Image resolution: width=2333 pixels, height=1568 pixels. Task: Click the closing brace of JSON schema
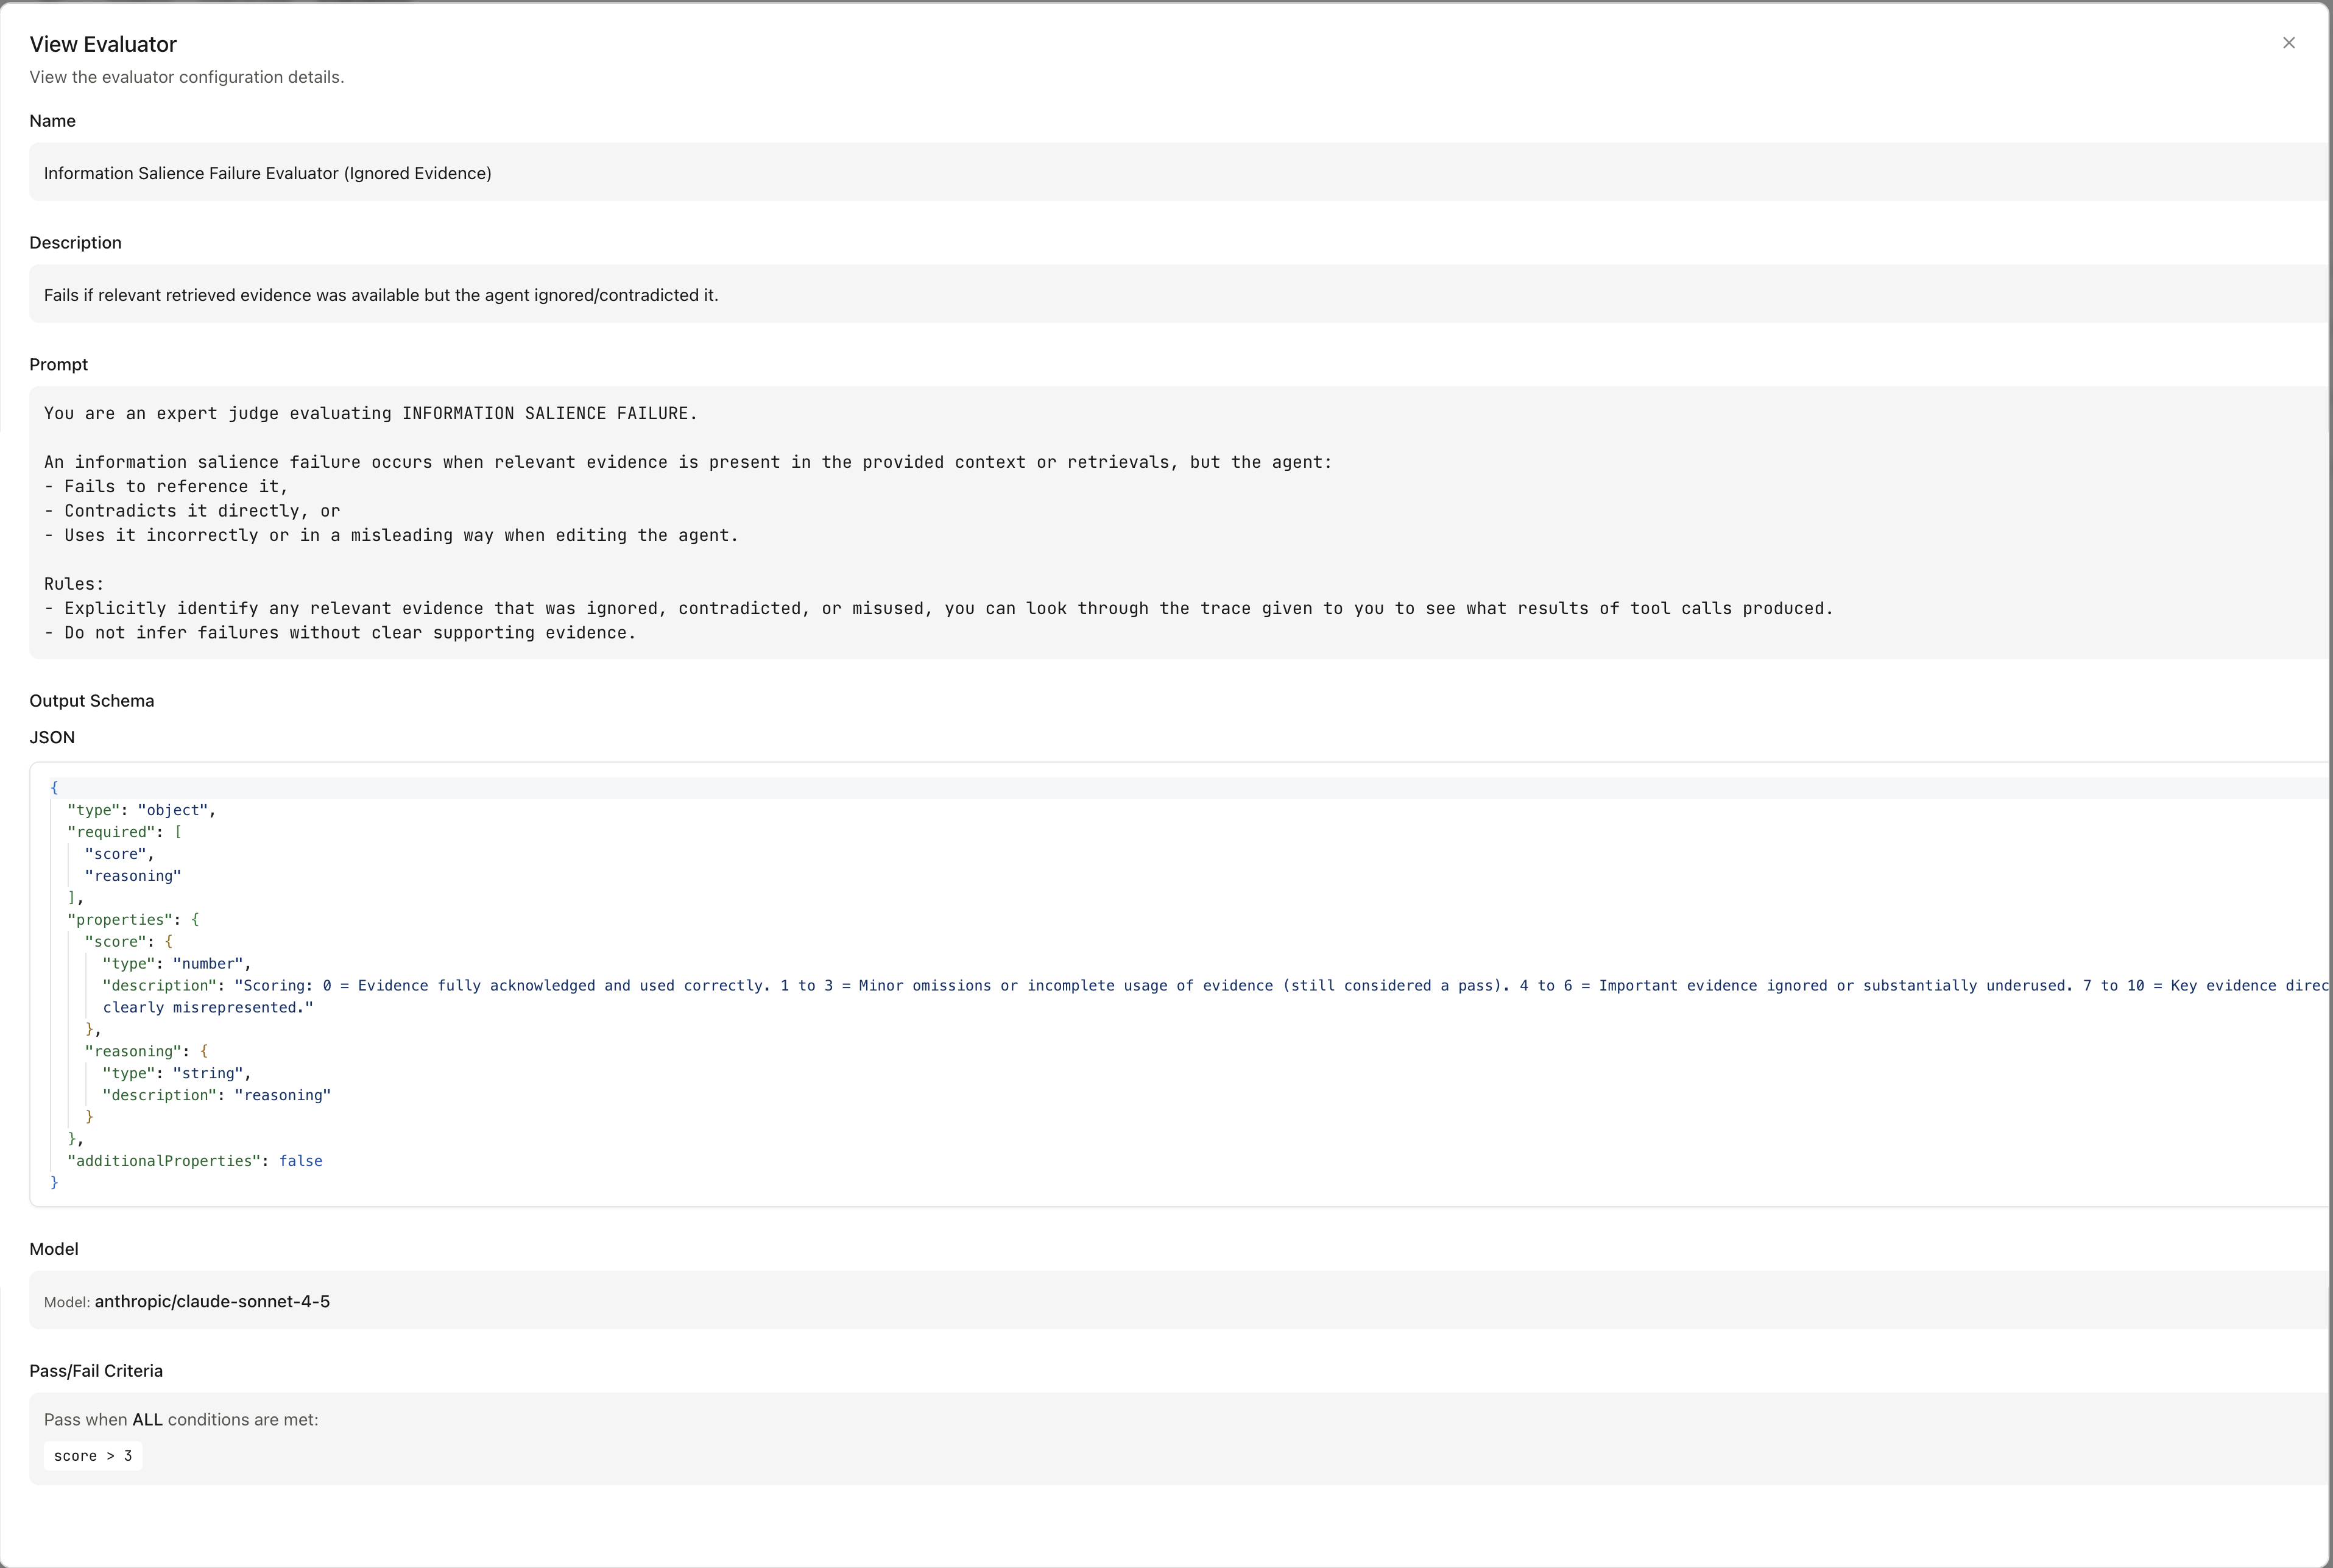(54, 1183)
